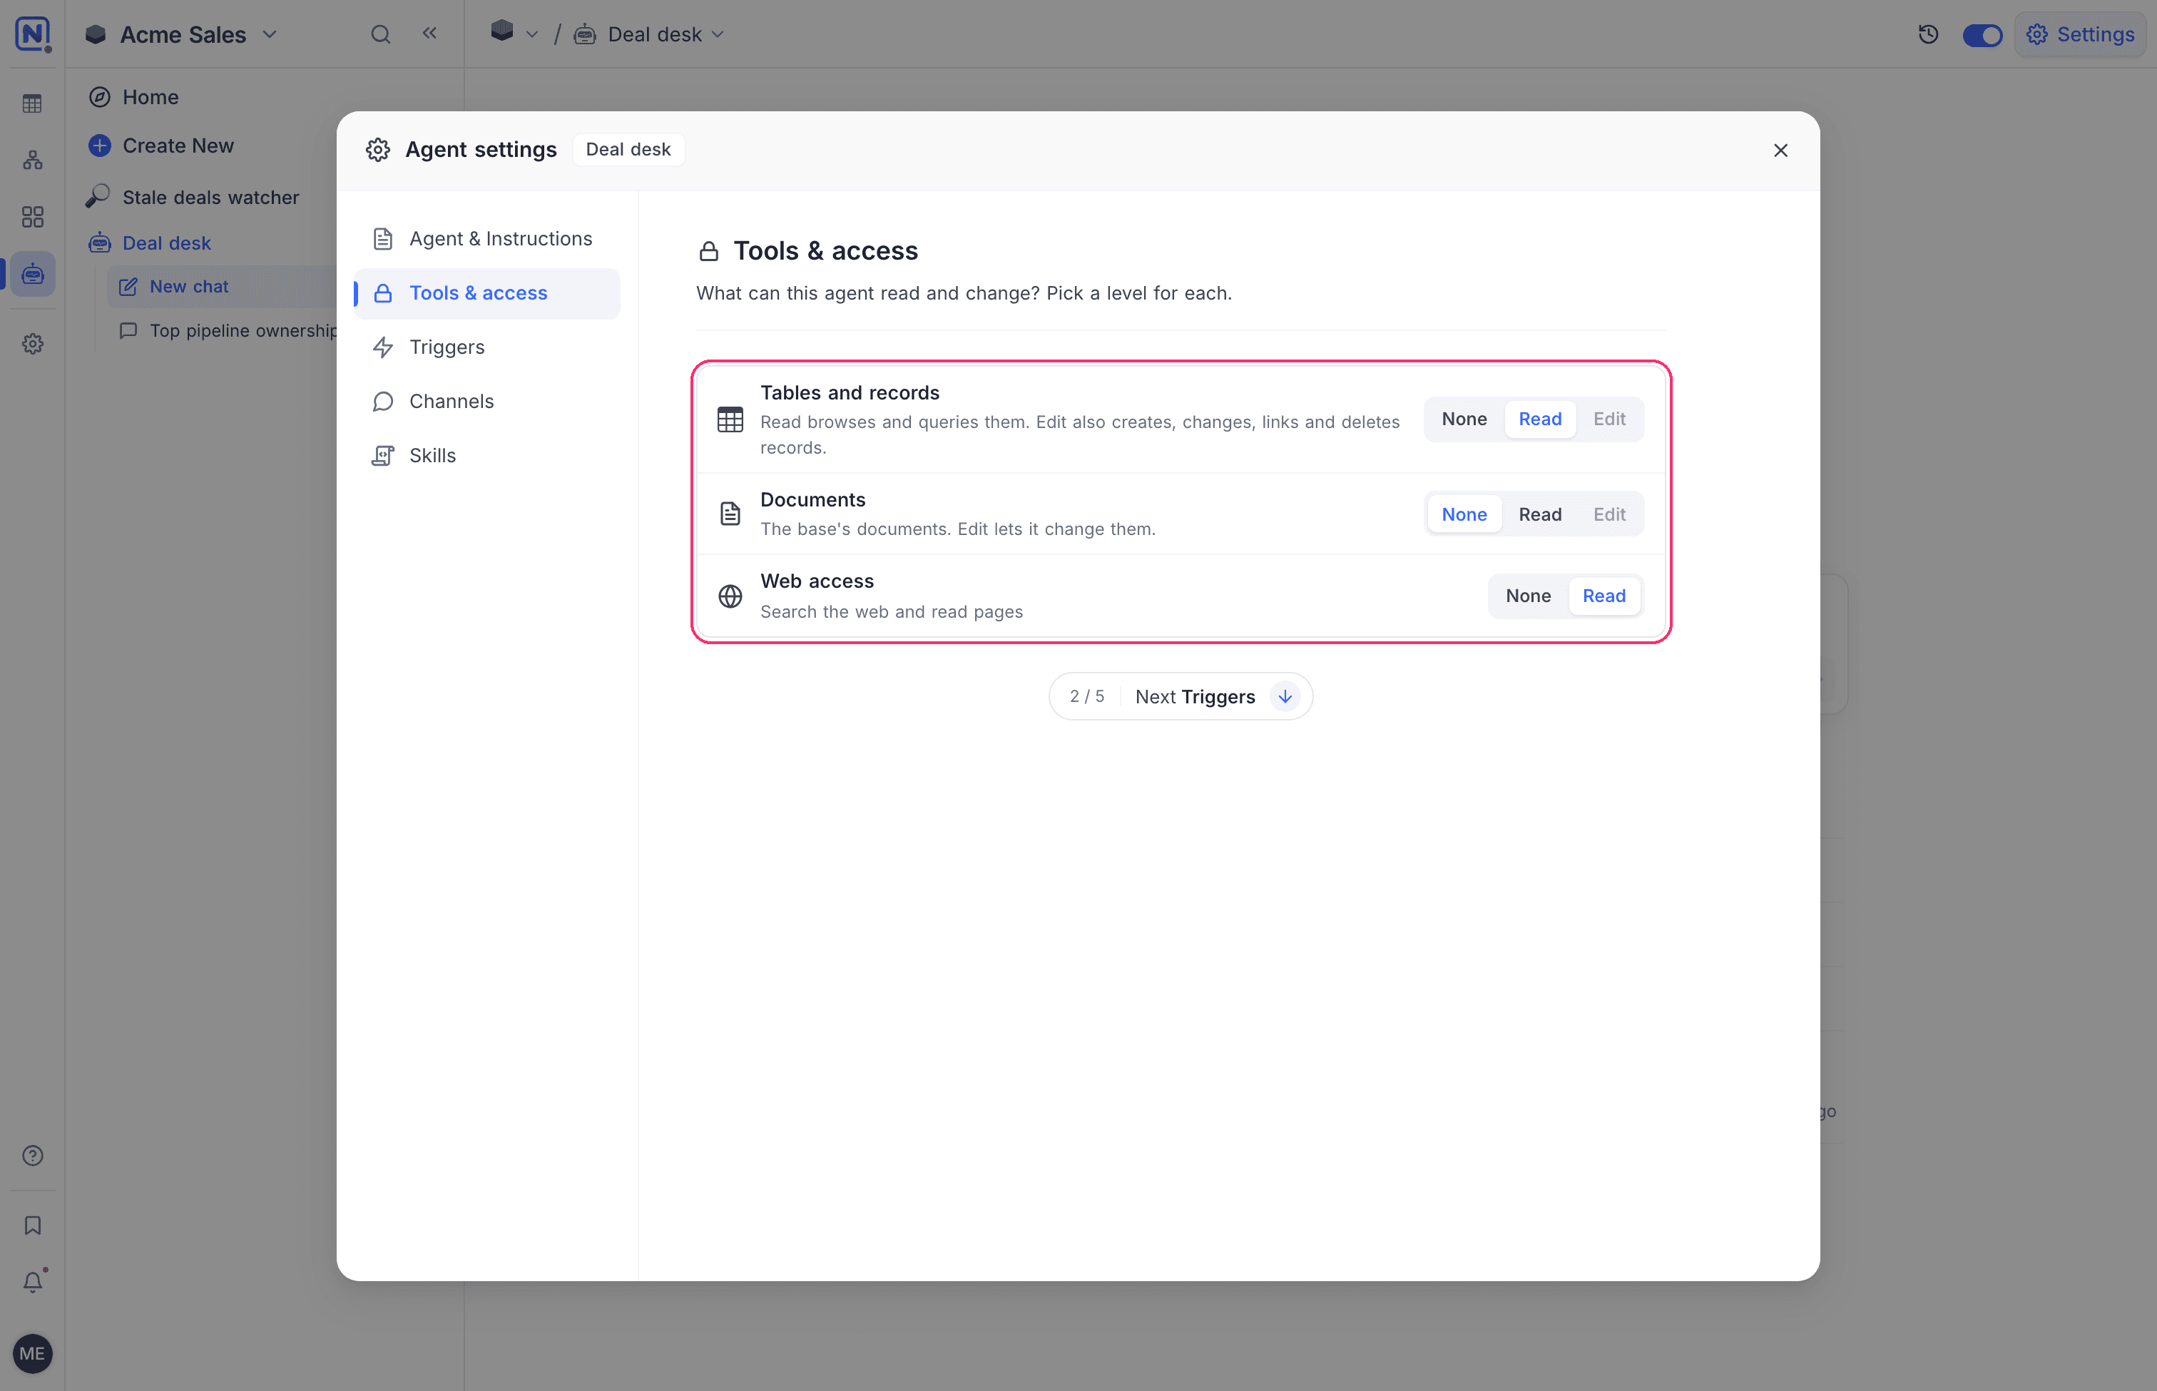Open the bookmark icon in the left rail
The width and height of the screenshot is (2157, 1391).
click(x=33, y=1225)
